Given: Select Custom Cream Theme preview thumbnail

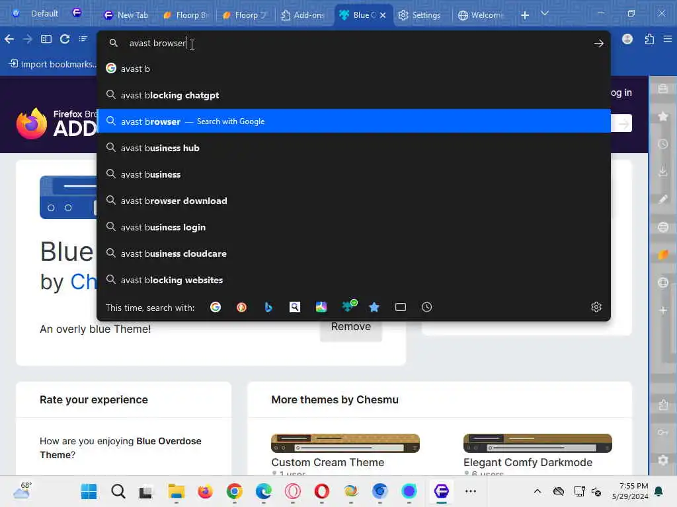Looking at the screenshot, I should (345, 443).
